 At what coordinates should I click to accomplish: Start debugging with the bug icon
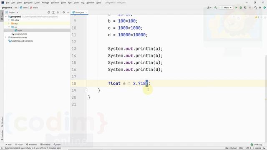241,7
